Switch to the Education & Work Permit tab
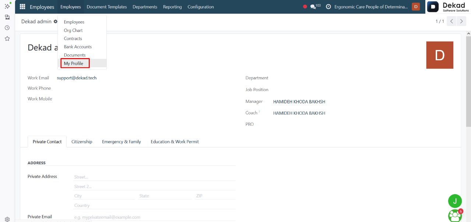This screenshot has height=222, width=471. click(x=175, y=142)
